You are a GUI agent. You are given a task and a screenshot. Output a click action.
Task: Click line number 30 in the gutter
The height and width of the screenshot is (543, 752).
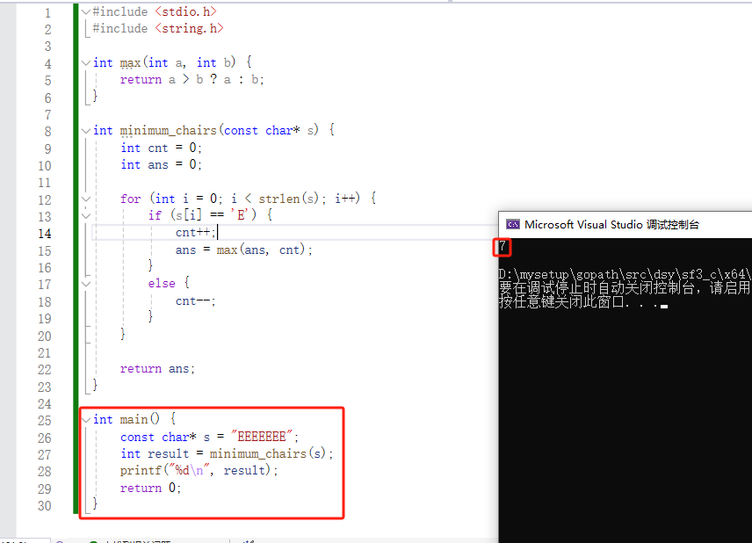45,505
